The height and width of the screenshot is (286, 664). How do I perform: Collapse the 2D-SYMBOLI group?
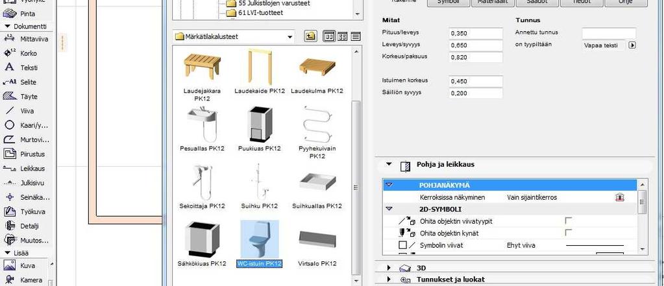389,209
